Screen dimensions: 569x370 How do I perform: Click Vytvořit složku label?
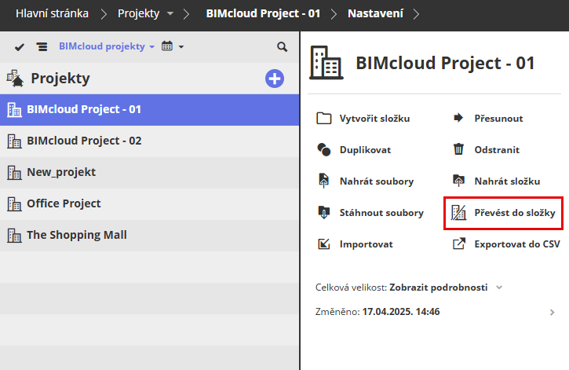(x=374, y=119)
